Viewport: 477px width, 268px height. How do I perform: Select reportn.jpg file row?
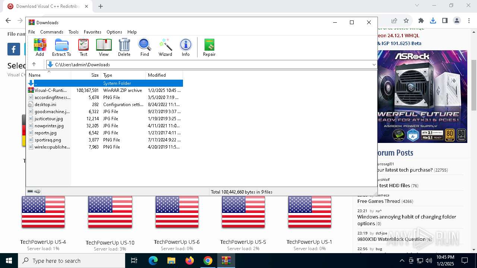click(x=105, y=133)
